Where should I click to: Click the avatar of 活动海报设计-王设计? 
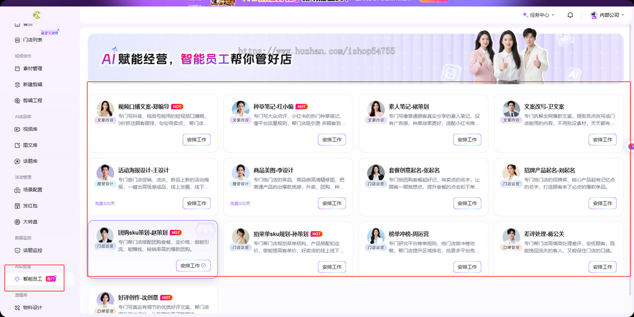pos(105,172)
